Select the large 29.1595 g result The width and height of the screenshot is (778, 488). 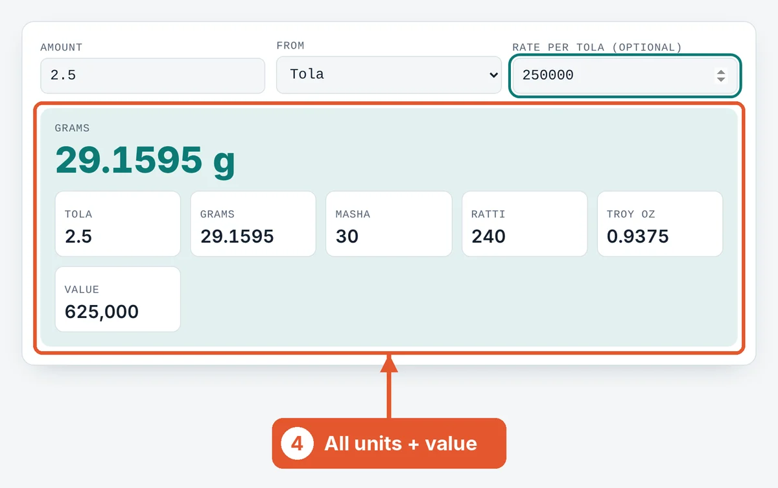point(145,160)
